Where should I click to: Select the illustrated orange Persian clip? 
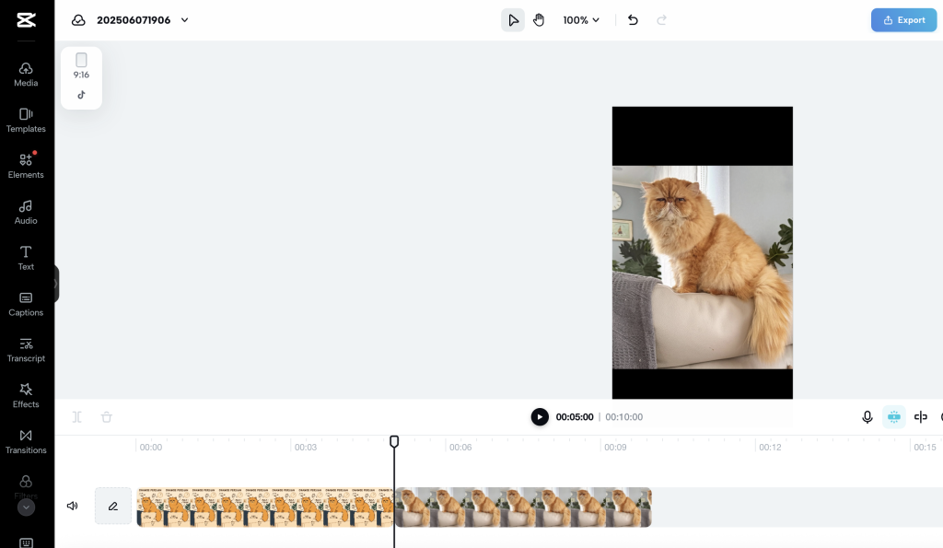[265, 507]
